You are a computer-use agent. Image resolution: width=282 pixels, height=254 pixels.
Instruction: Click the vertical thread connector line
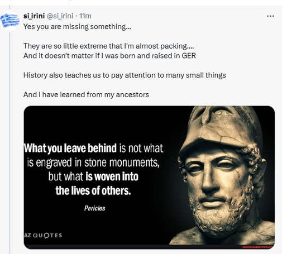[x=9, y=141]
